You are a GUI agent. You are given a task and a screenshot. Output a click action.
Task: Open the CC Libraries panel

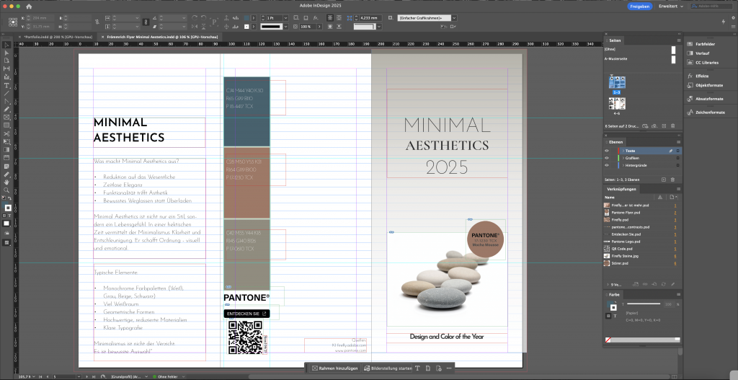coord(706,62)
